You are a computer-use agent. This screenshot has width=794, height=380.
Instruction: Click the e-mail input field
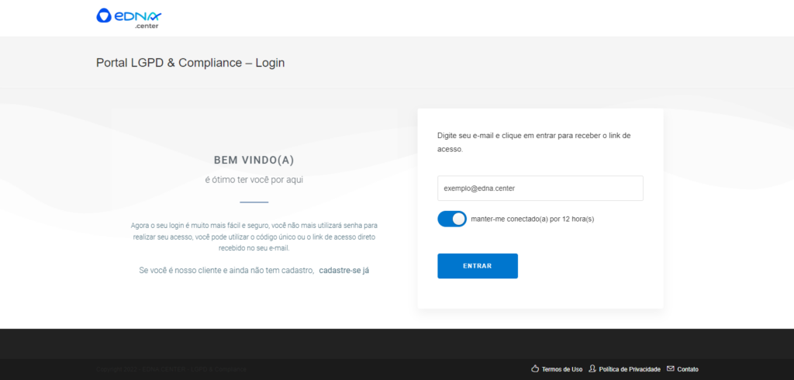coord(540,188)
